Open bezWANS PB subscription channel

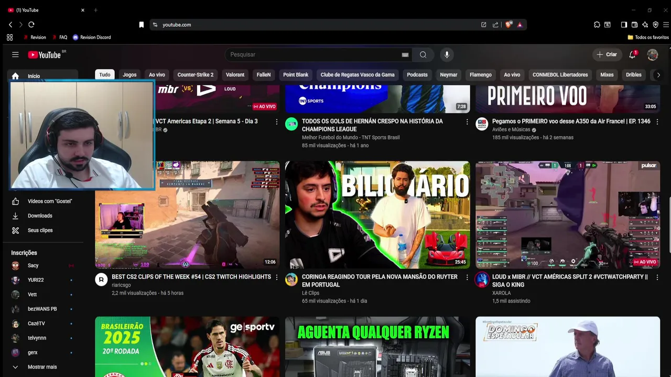[43, 309]
